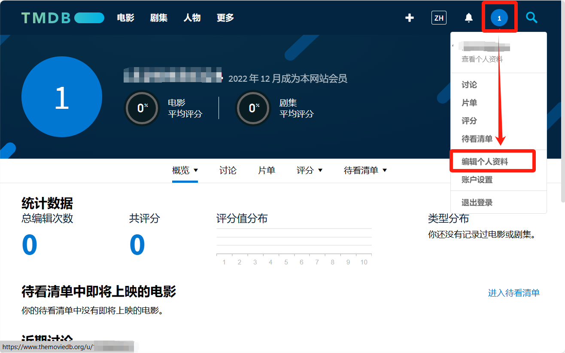Click the TV average score ring
Screen dimensions: 565x353
coord(252,108)
